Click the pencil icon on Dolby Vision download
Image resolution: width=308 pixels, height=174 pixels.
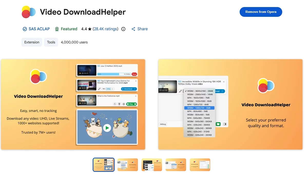(x=180, y=91)
